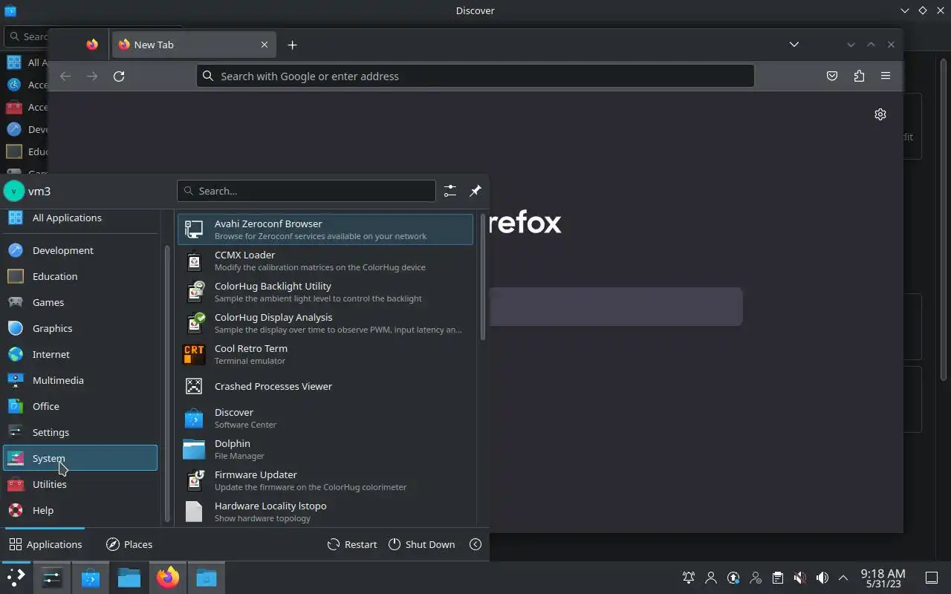Pin the application launcher open
Image resolution: width=951 pixels, height=594 pixels.
[475, 191]
